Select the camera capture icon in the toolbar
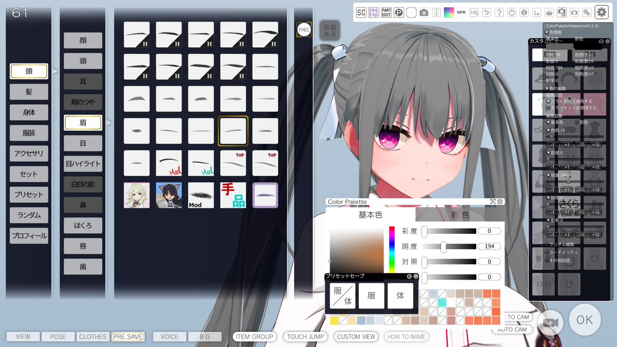617x347 pixels. pyautogui.click(x=424, y=12)
